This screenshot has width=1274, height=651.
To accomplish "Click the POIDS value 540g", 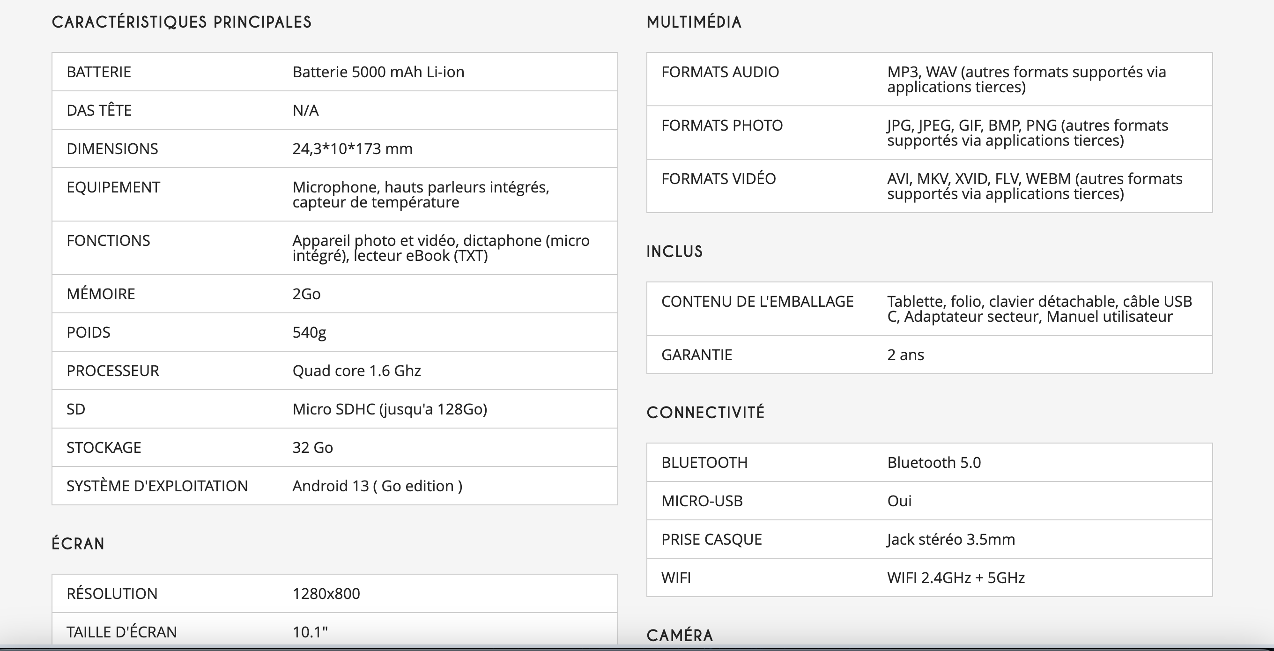I will (x=309, y=333).
